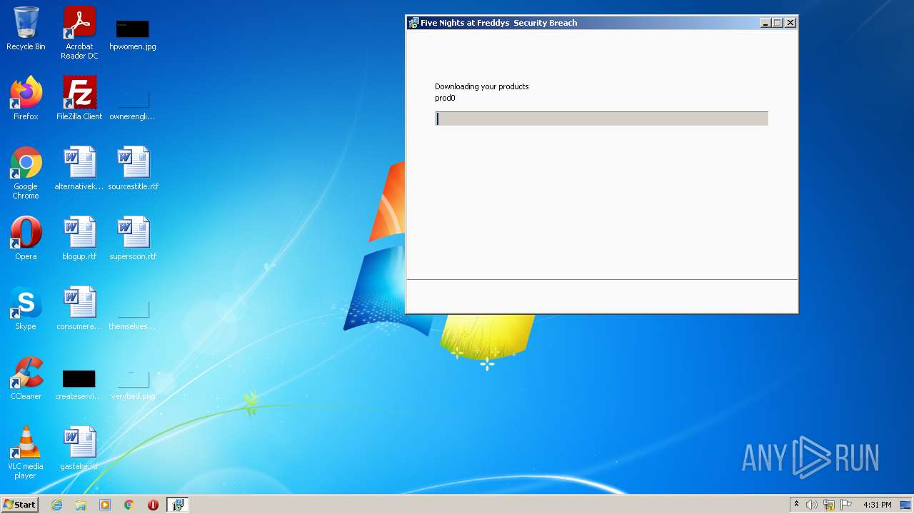Open Opera from the taskbar
Image resolution: width=914 pixels, height=514 pixels.
[153, 505]
